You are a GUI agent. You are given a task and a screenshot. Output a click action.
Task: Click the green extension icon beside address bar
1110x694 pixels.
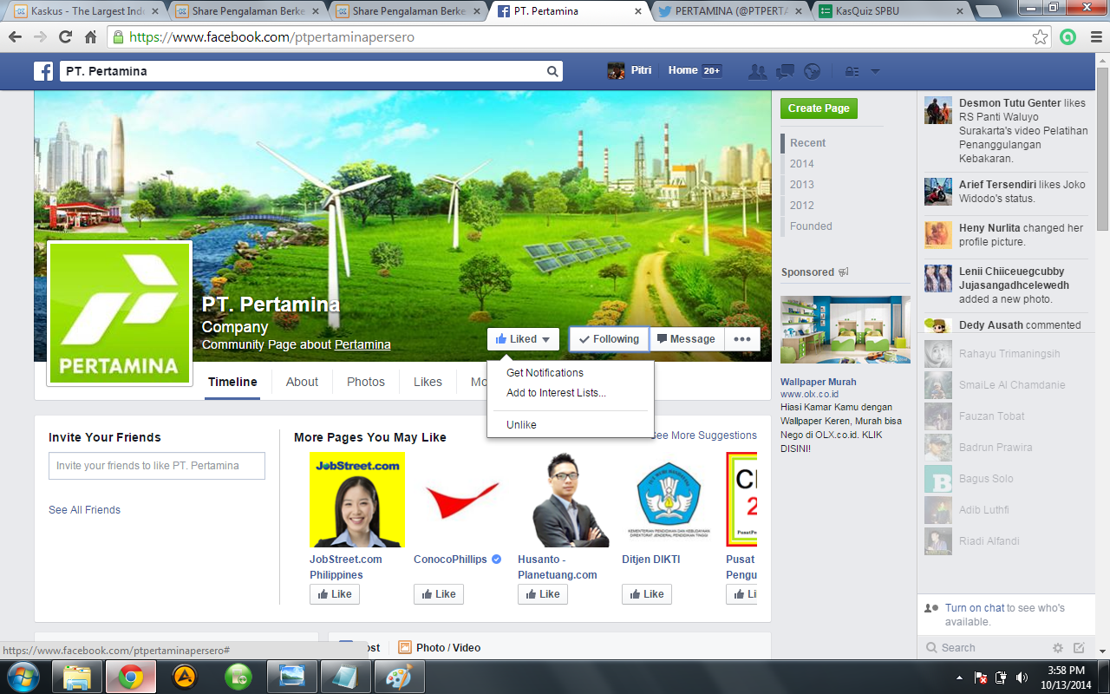(1068, 37)
